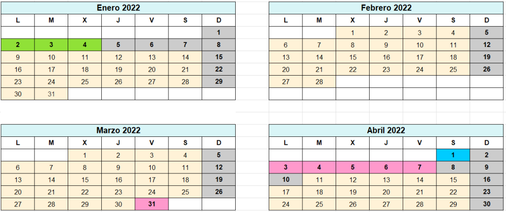This screenshot has height=212, width=506.
Task: Select blue cell 1 in Abril
Action: [x=453, y=155]
